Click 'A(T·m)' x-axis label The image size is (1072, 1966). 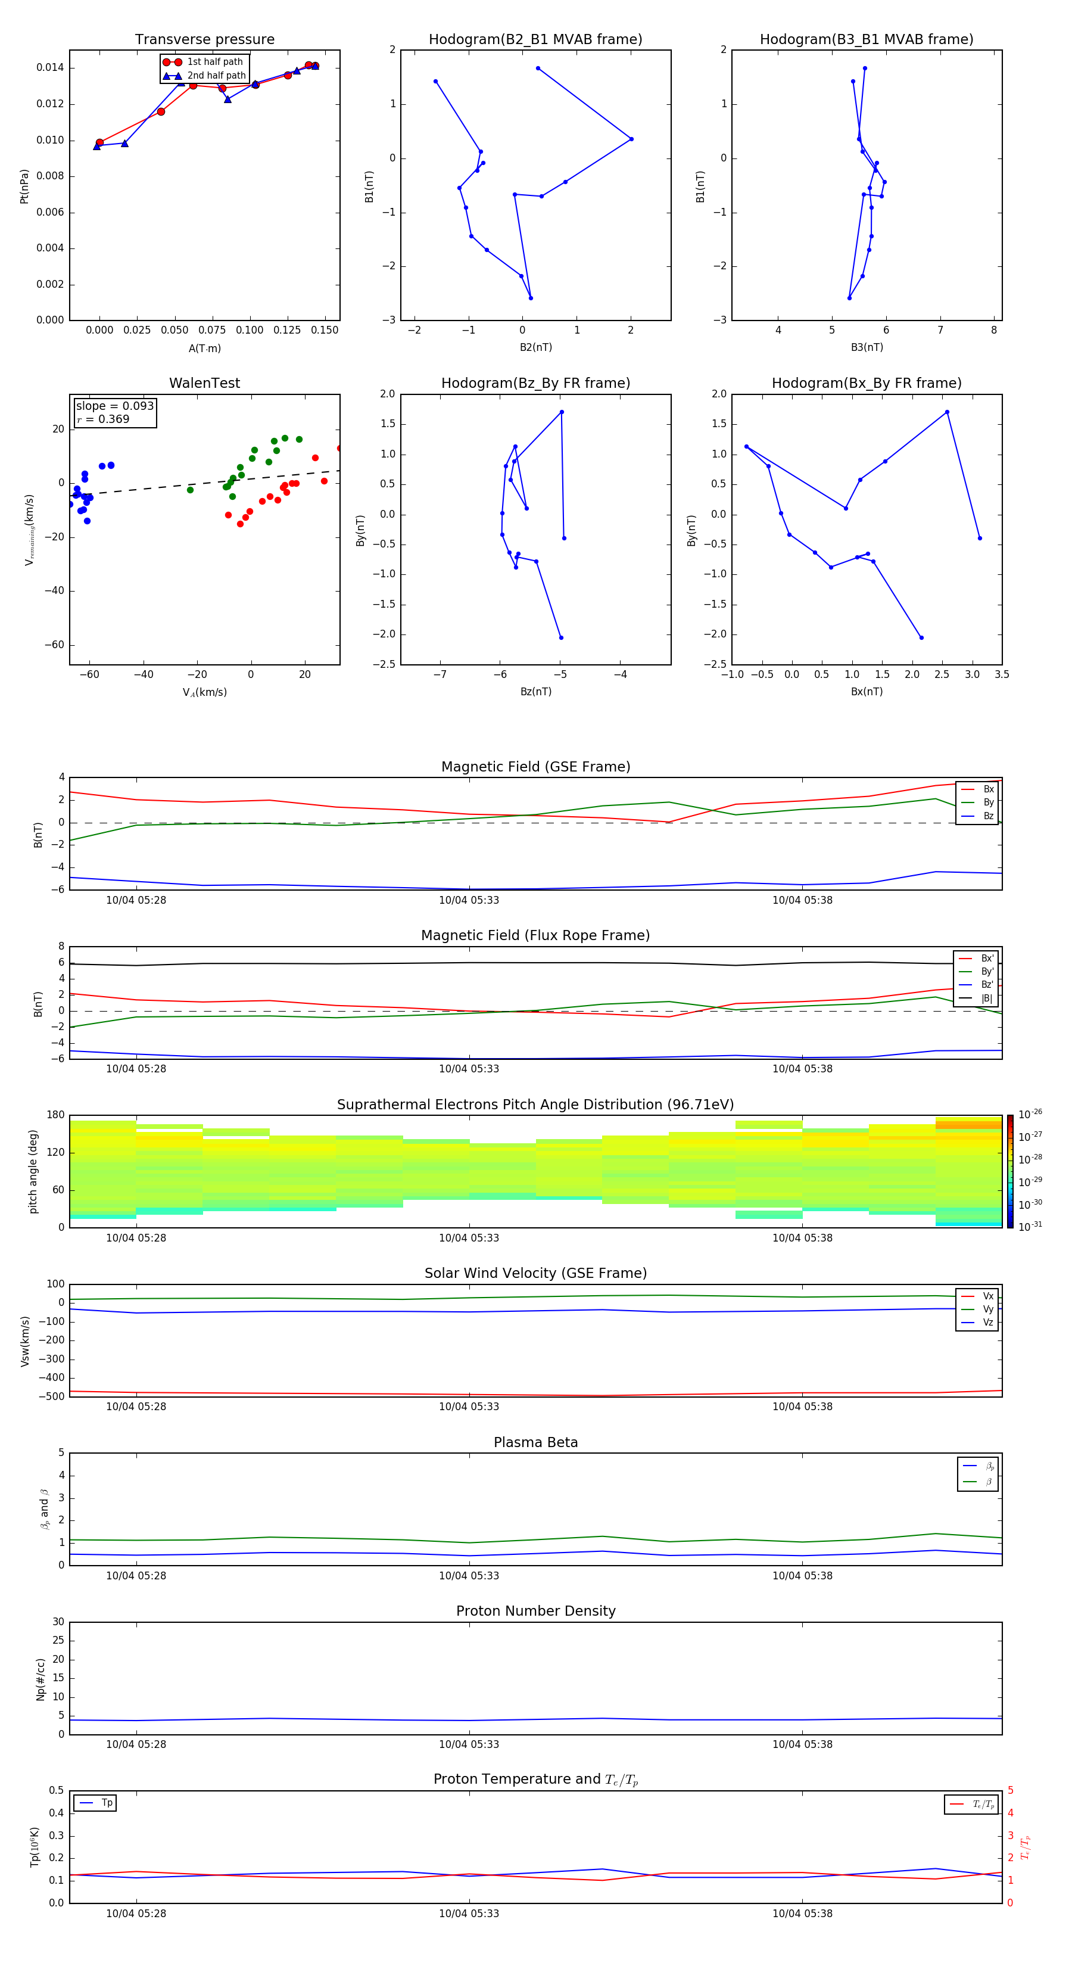pyautogui.click(x=204, y=349)
